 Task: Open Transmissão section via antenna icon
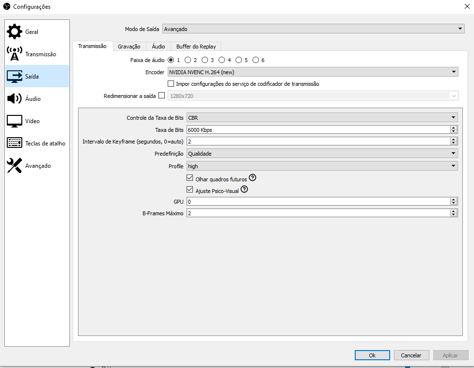point(14,54)
